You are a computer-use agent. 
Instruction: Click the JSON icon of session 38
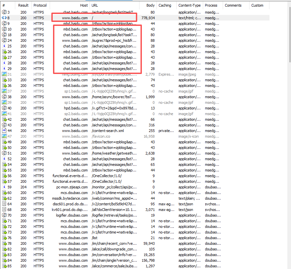pyautogui.click(x=4, y=97)
